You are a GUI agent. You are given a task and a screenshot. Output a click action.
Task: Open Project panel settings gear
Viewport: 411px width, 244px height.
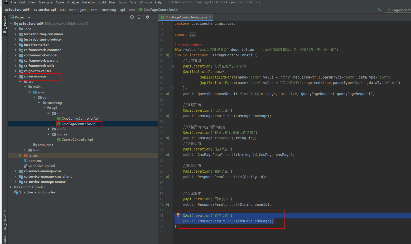(148, 17)
